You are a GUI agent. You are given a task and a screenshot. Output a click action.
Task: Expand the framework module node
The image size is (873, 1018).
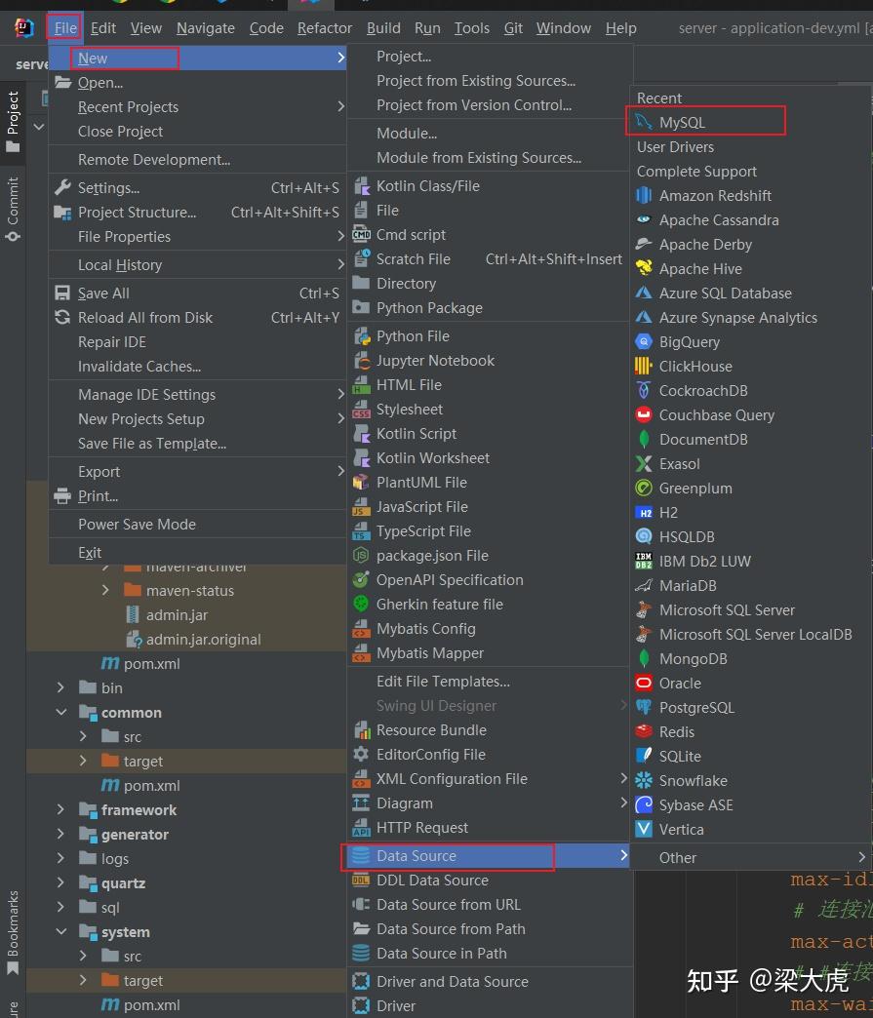point(60,809)
